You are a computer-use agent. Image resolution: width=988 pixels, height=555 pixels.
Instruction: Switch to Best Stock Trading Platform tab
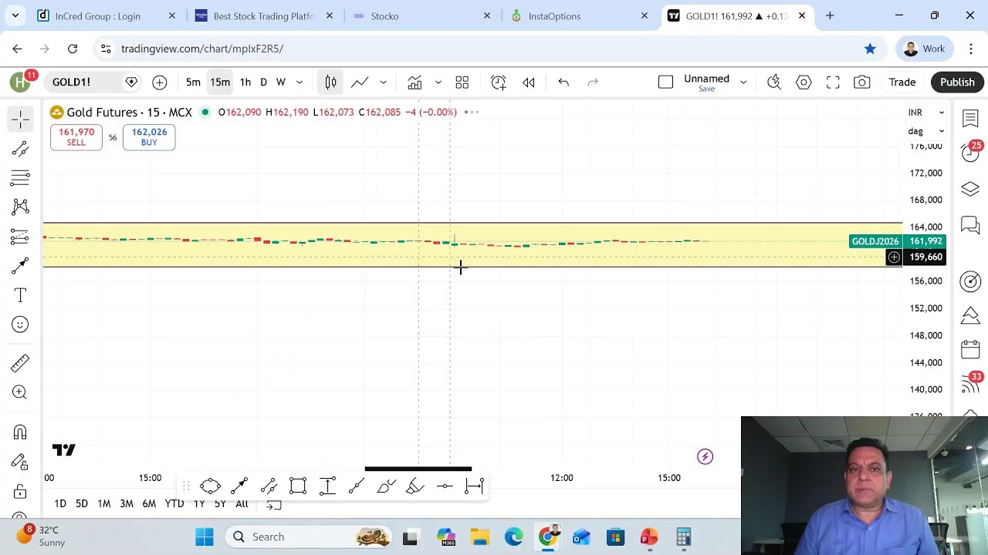262,15
